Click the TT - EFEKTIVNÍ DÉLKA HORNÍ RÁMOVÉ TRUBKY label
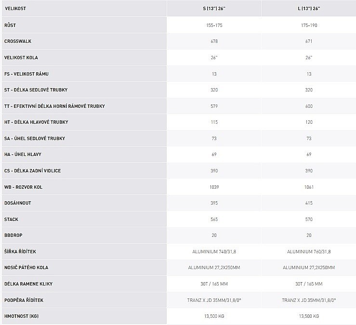Screen dimensions: 356x325 pyautogui.click(x=54, y=106)
